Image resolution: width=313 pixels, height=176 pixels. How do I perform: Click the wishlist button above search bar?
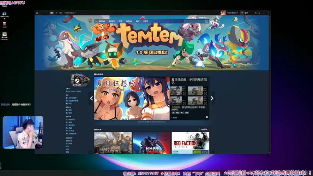tap(203, 18)
